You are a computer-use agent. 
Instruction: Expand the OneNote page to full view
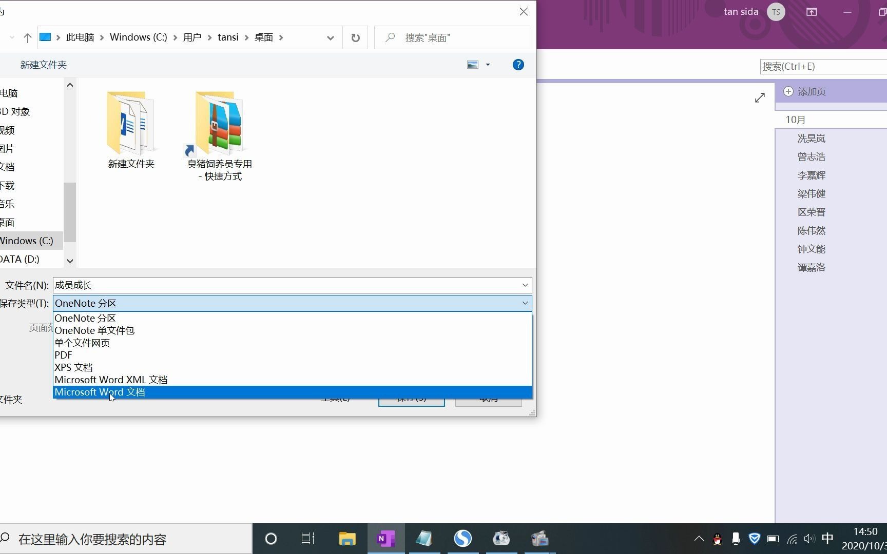[760, 97]
